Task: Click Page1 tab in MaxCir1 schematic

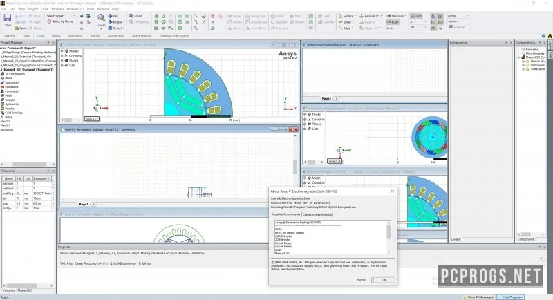Action: pos(83,204)
